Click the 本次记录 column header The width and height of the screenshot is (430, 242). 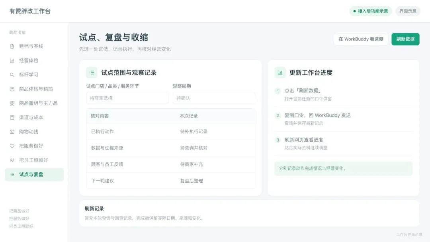(189, 116)
